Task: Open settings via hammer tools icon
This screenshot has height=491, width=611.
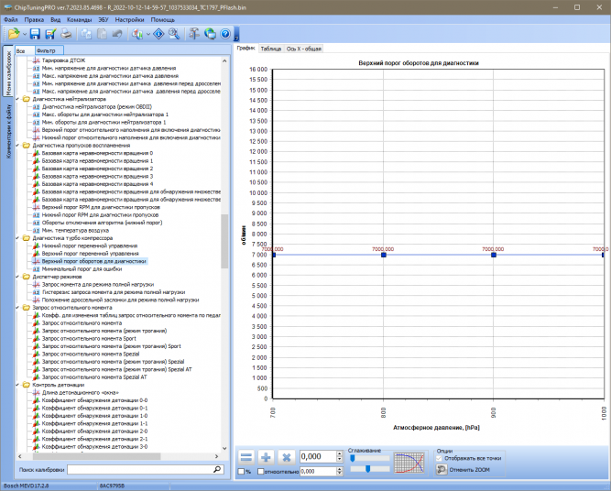Action: [194, 34]
